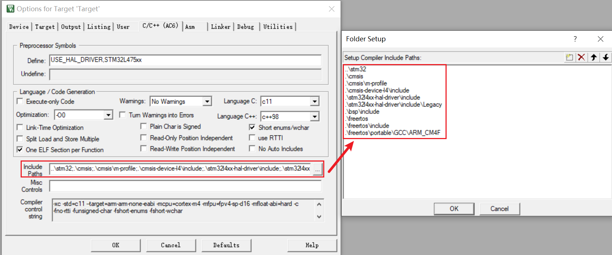Uncheck One ELF Section per Function
The image size is (612, 255).
click(20, 150)
